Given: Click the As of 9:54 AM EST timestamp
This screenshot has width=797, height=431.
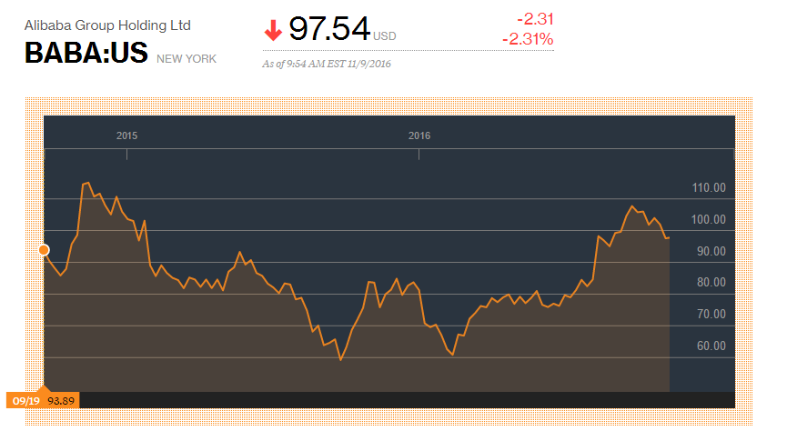Looking at the screenshot, I should (x=327, y=64).
